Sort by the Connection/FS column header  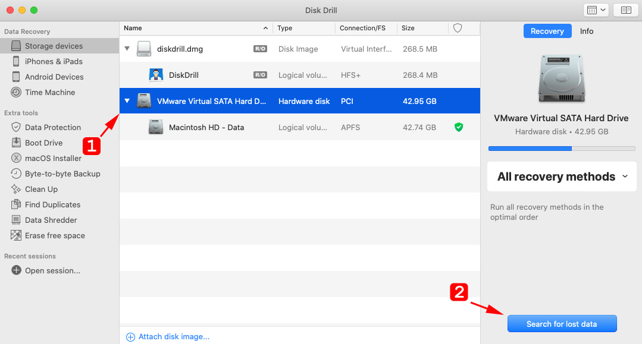[x=366, y=28]
